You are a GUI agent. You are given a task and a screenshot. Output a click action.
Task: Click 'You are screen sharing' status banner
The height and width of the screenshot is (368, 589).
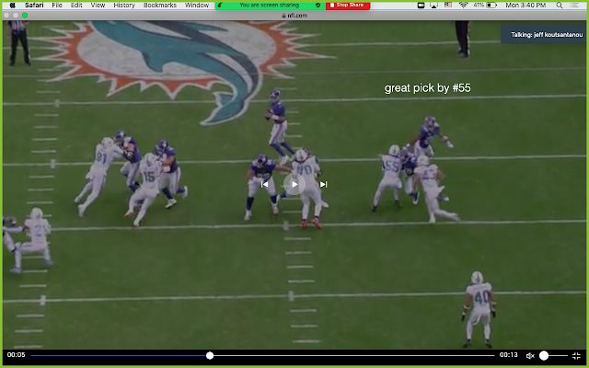pos(270,5)
